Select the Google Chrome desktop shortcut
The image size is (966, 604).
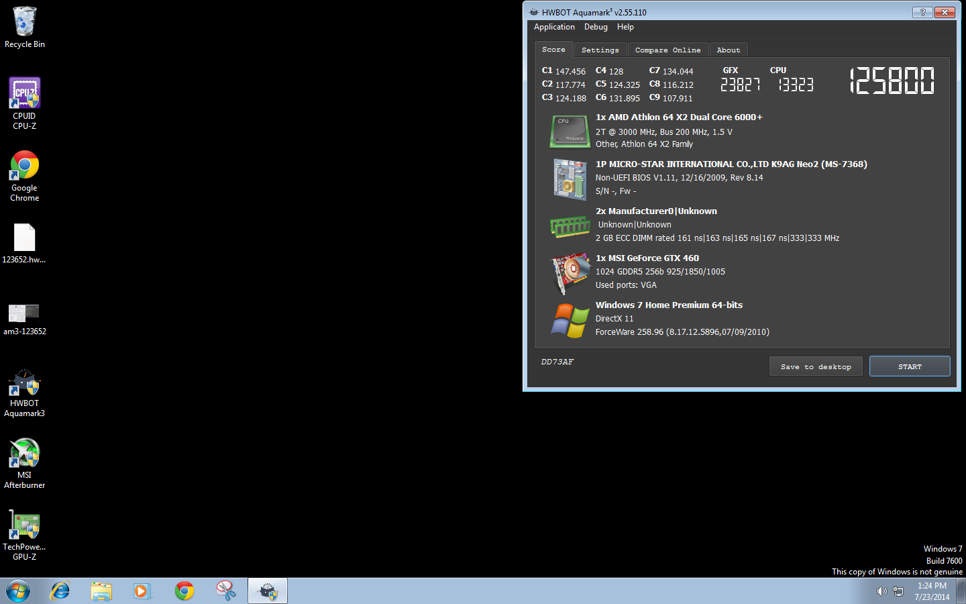pos(25,176)
